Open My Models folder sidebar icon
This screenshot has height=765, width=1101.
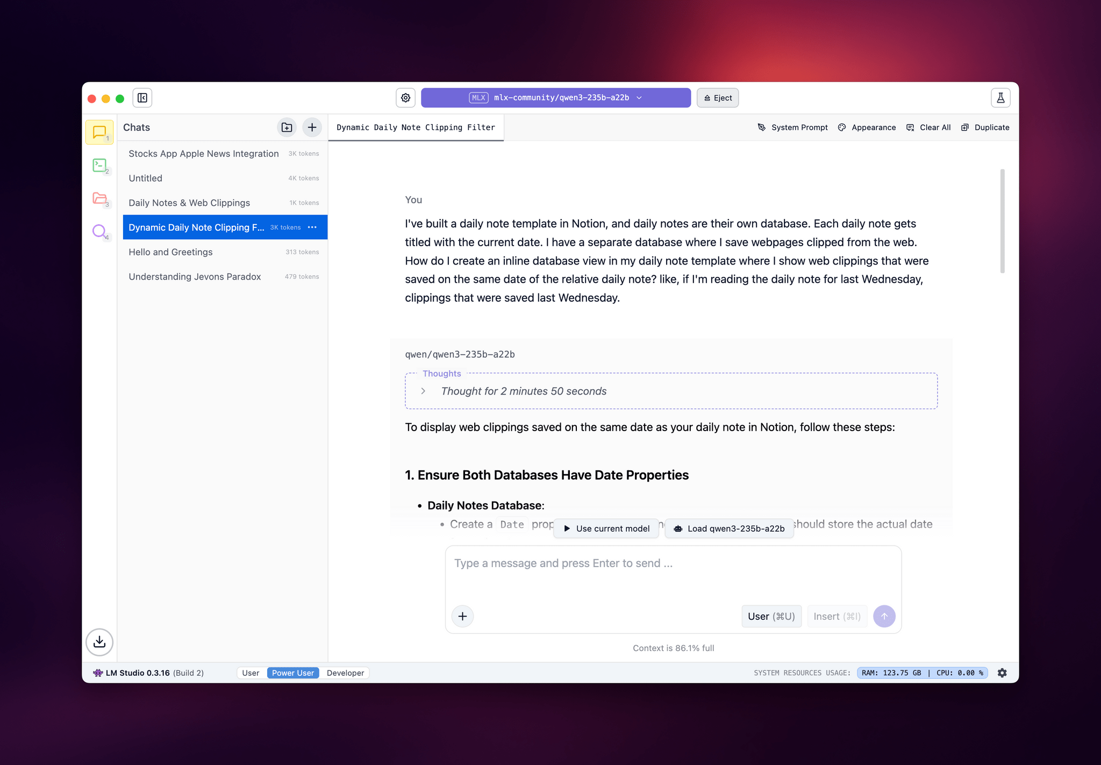99,198
